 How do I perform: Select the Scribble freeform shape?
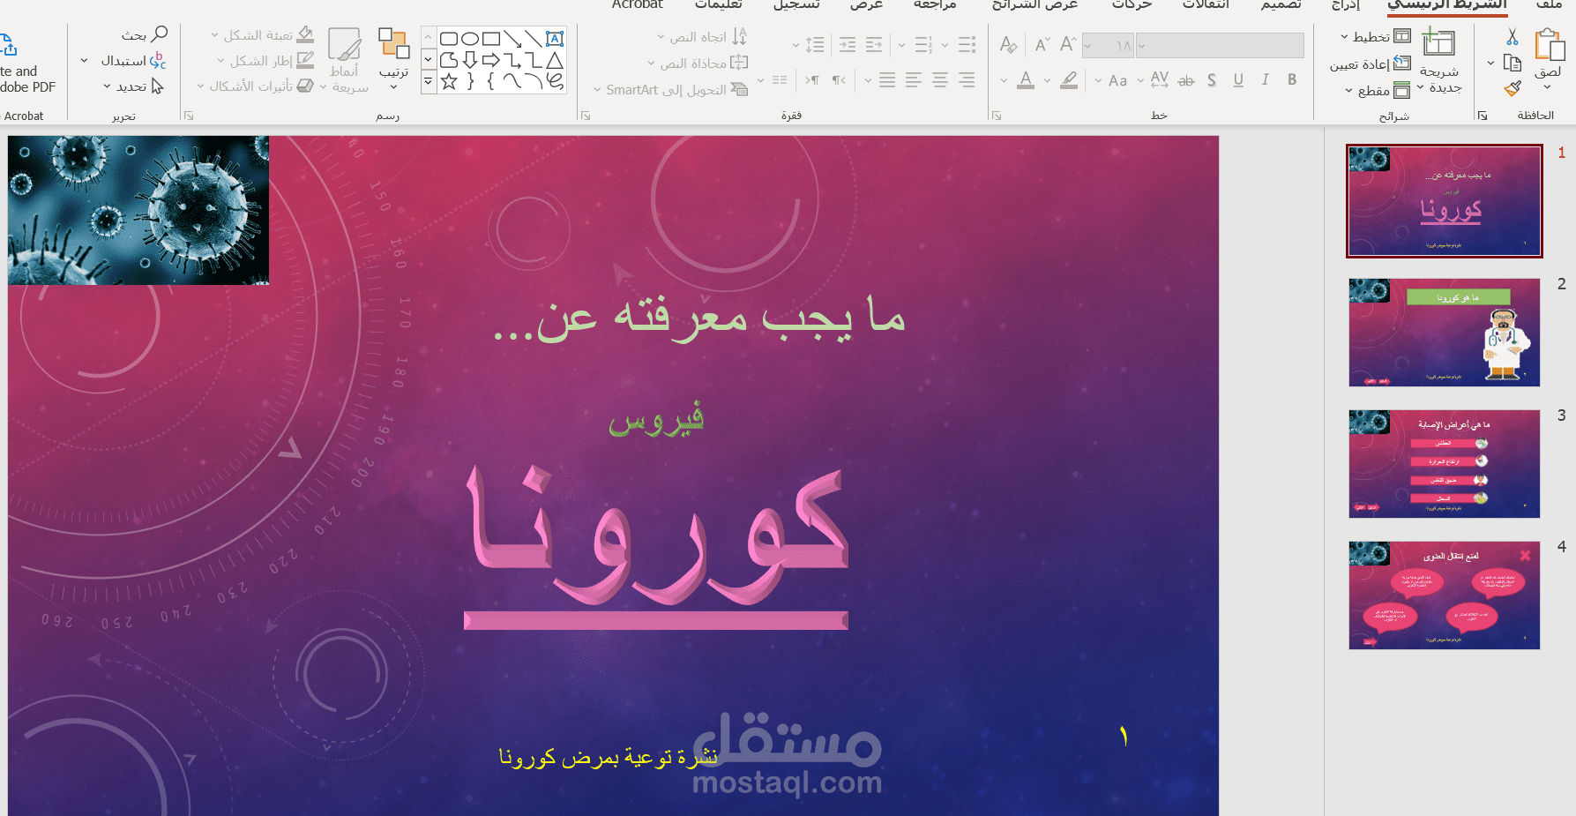click(555, 81)
